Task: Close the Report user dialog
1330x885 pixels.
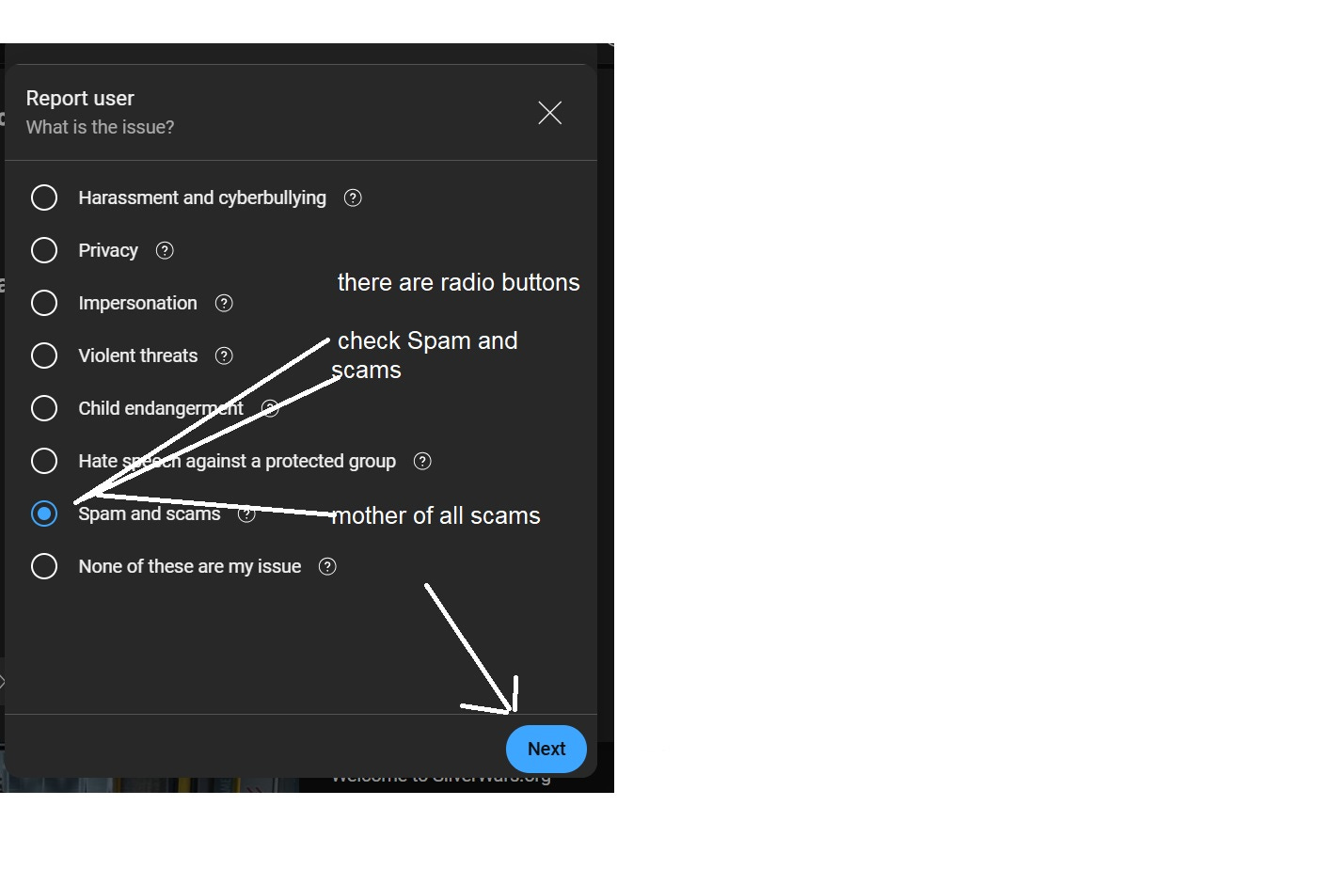Action: [550, 113]
